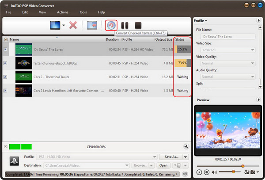Viewport: 265px width, 180px height.
Task: Select Cars 2 Lewis Hamilton thumbnail
Action: 23,91
